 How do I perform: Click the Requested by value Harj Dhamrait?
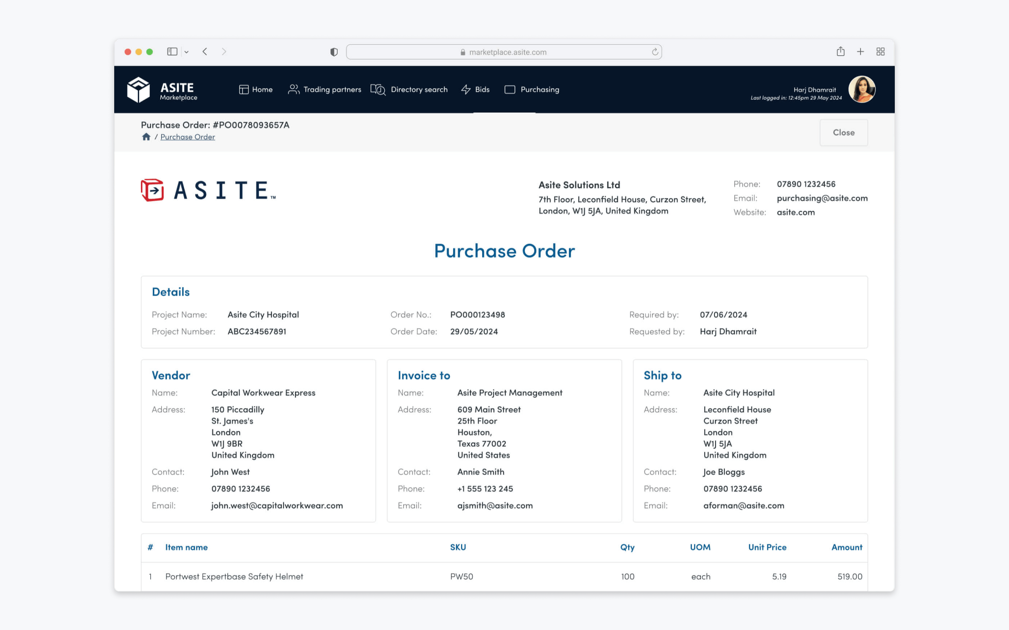[728, 332]
